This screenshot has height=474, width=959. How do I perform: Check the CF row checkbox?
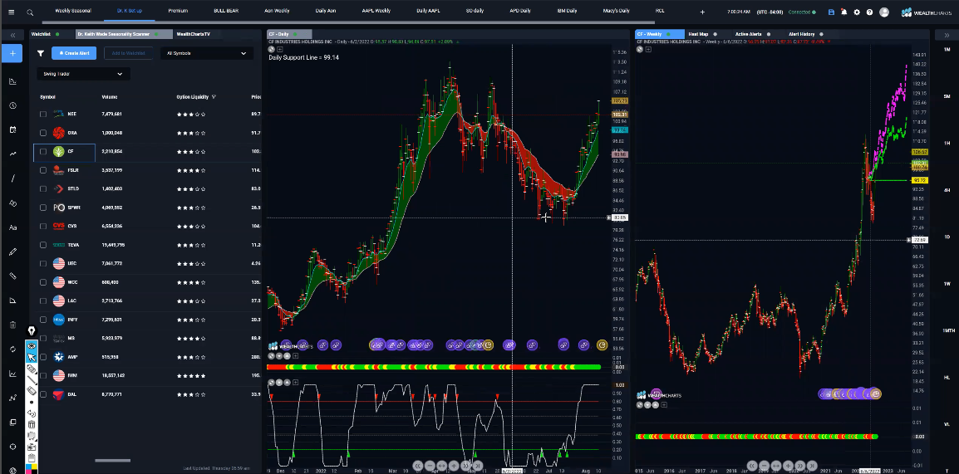pyautogui.click(x=43, y=151)
